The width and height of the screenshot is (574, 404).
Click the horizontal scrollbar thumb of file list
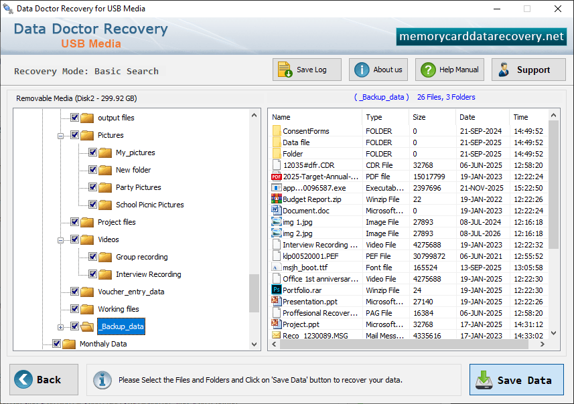point(403,344)
